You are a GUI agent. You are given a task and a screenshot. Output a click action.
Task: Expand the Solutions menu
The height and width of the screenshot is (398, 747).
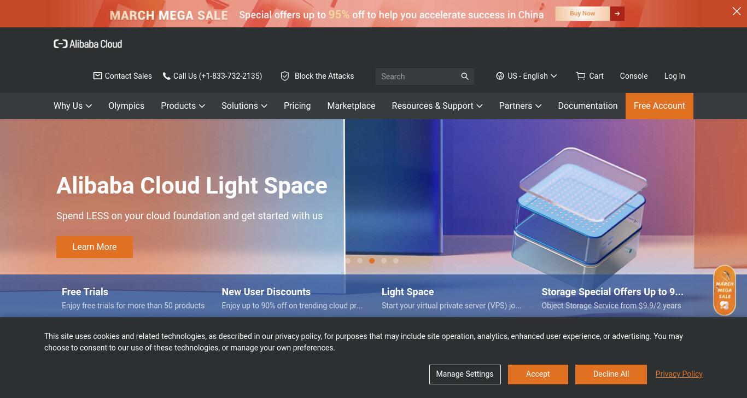point(244,106)
